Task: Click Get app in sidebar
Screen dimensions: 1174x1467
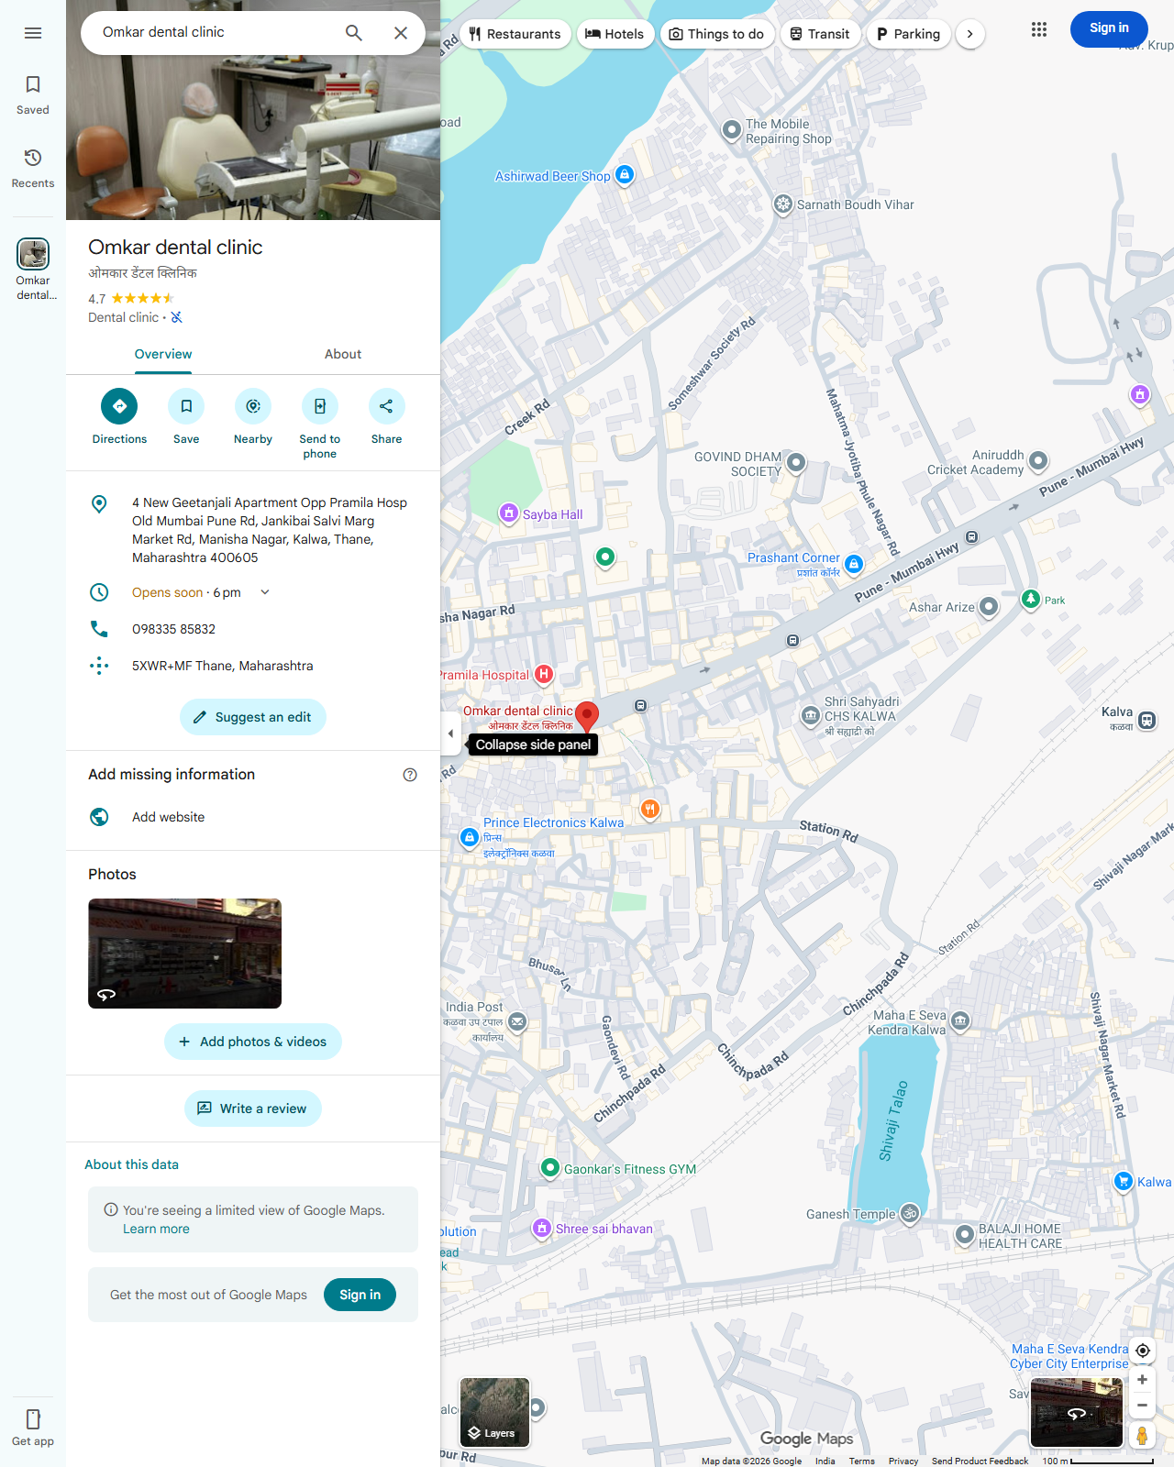Action: [x=33, y=1428]
